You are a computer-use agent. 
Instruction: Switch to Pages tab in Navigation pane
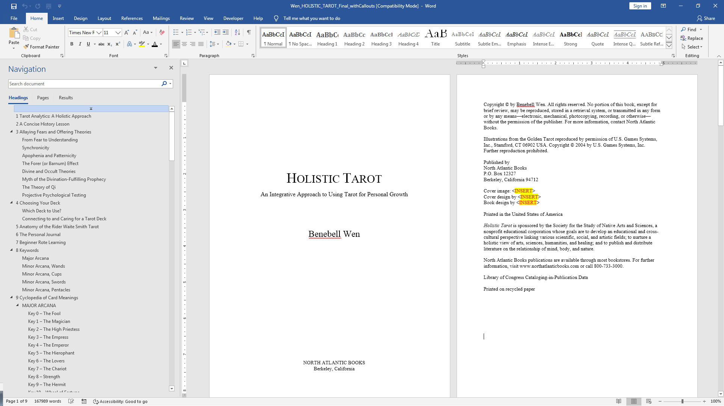pyautogui.click(x=43, y=98)
